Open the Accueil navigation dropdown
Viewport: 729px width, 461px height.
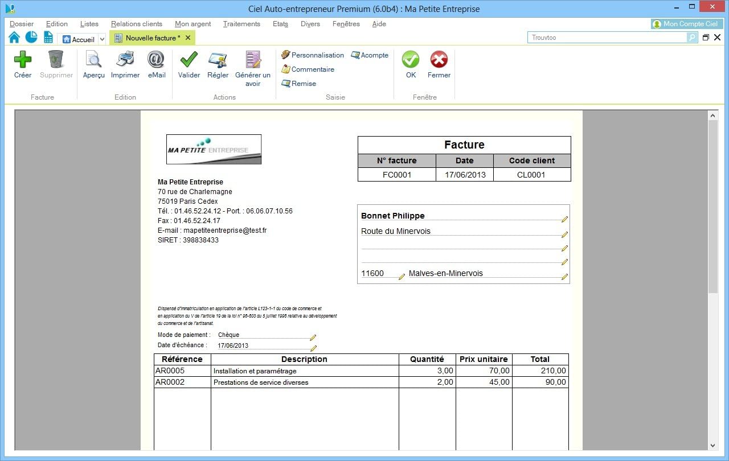(102, 39)
